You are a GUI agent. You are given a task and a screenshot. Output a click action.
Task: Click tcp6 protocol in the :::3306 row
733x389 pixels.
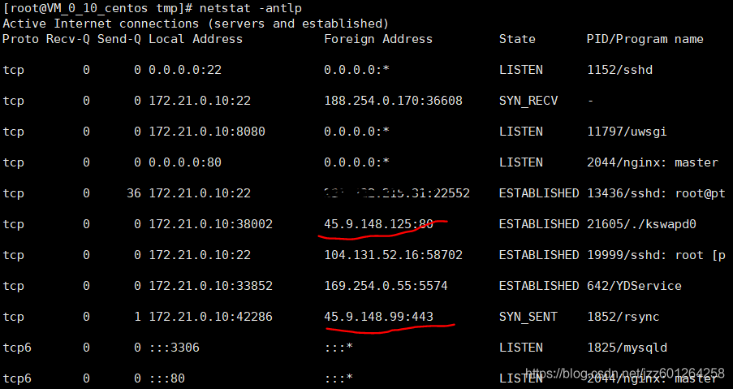click(x=17, y=348)
